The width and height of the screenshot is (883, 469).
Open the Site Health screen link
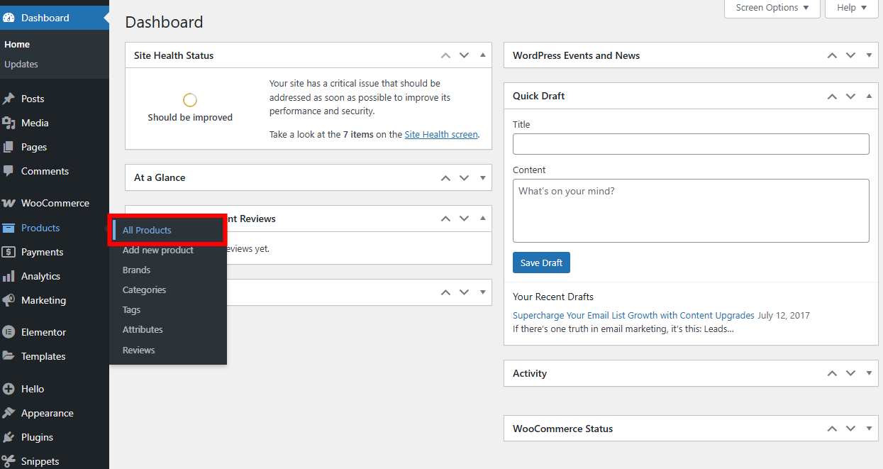(x=440, y=134)
